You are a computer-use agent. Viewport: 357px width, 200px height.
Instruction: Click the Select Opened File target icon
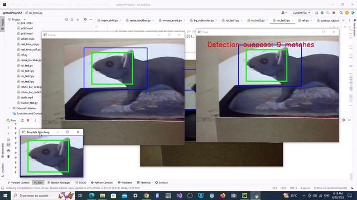66,19
